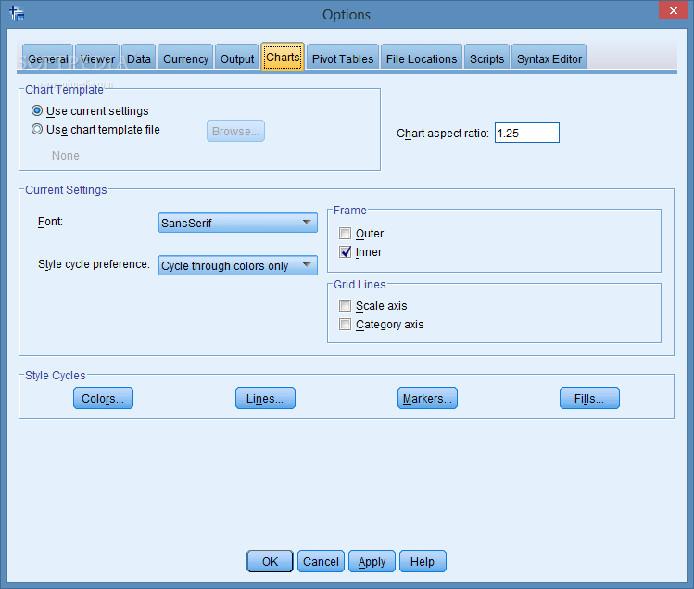This screenshot has width=694, height=589.
Task: Enable the Outer frame checkbox
Action: tap(346, 233)
